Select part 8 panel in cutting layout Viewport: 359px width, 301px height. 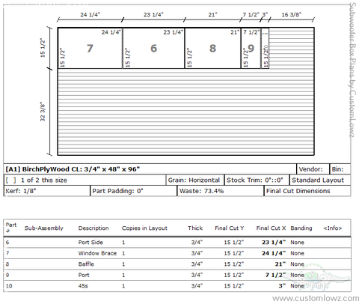coord(212,48)
